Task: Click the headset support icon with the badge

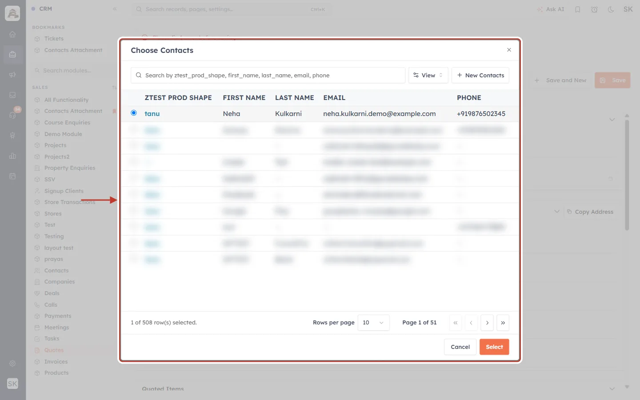Action: point(12,115)
